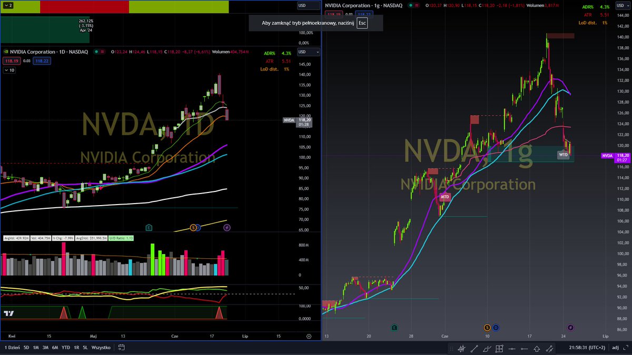The height and width of the screenshot is (355, 632).
Task: Open the time axis settings gear on daily chart
Action: point(309,336)
